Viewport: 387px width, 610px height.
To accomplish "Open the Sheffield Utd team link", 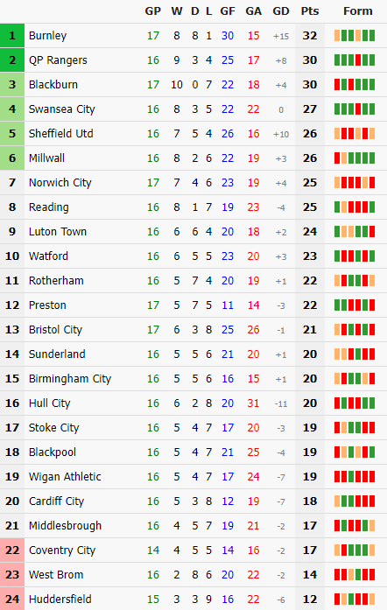I will (x=60, y=134).
